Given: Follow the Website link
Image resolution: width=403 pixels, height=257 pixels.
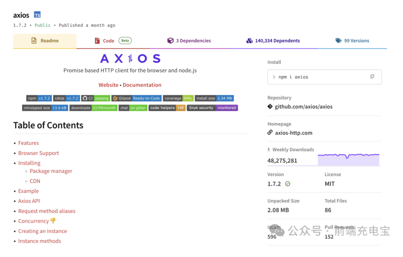Looking at the screenshot, I should click(x=108, y=85).
